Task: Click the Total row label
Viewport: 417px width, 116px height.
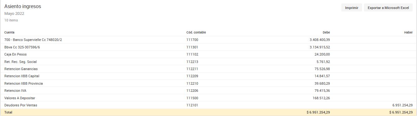Action: coord(8,112)
